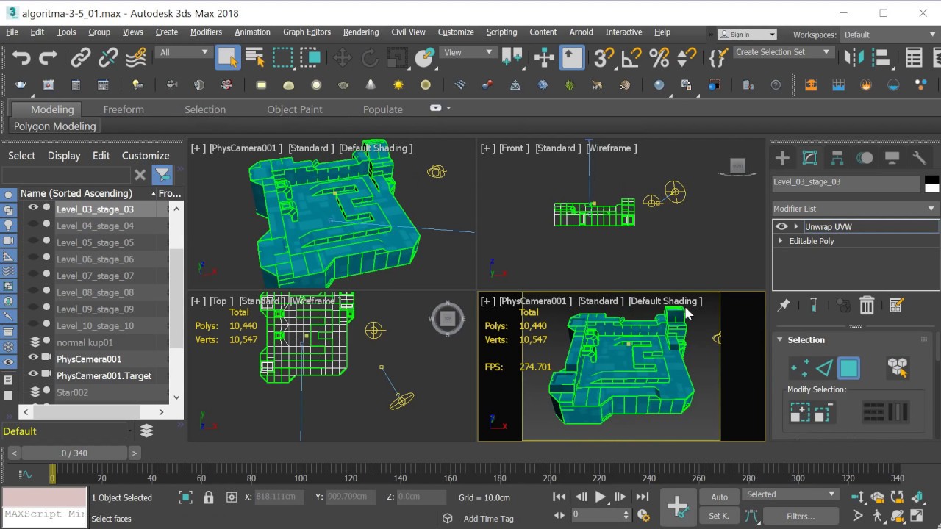Toggle the Percent Snap icon

pyautogui.click(x=659, y=57)
